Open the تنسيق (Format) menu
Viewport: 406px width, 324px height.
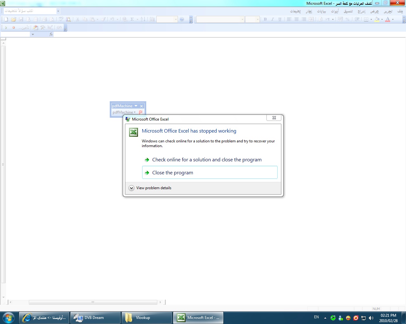(348, 11)
